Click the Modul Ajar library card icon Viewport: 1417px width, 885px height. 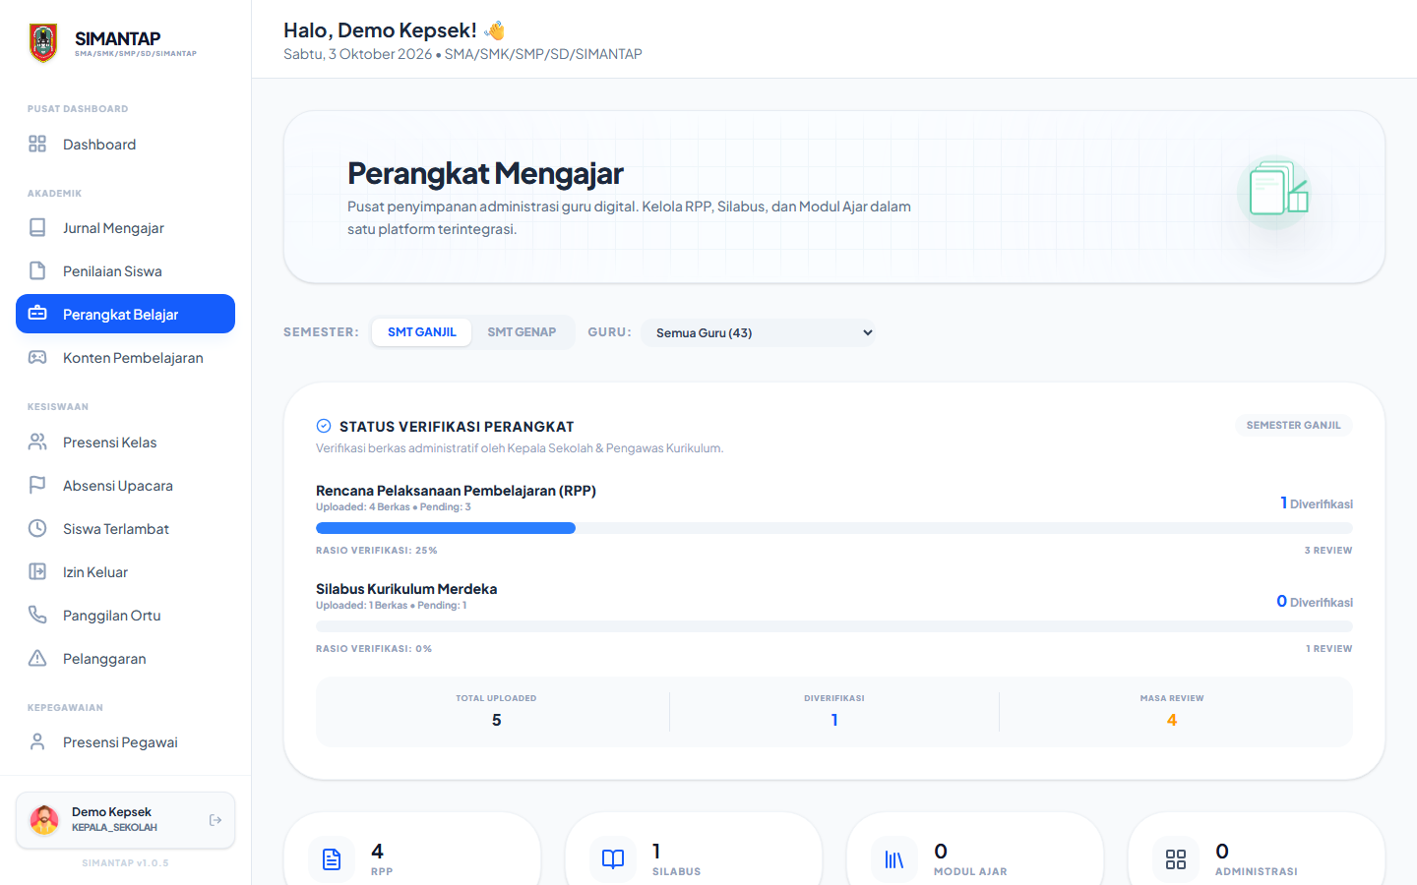point(894,859)
